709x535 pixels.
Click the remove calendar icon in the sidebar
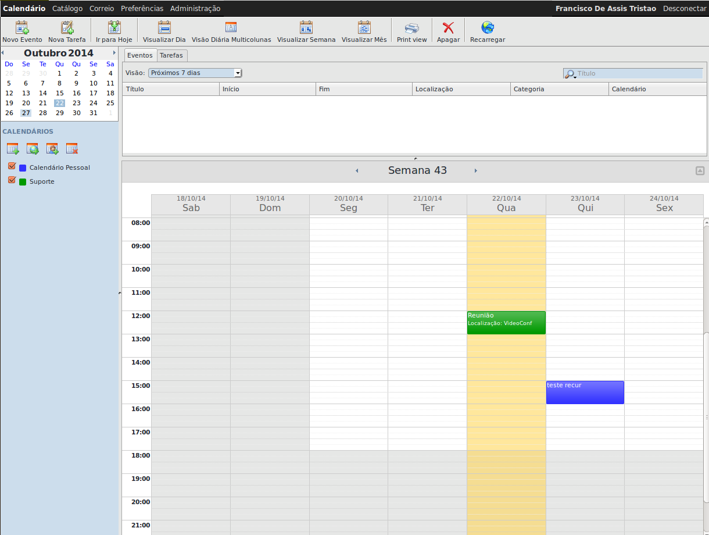tap(72, 149)
